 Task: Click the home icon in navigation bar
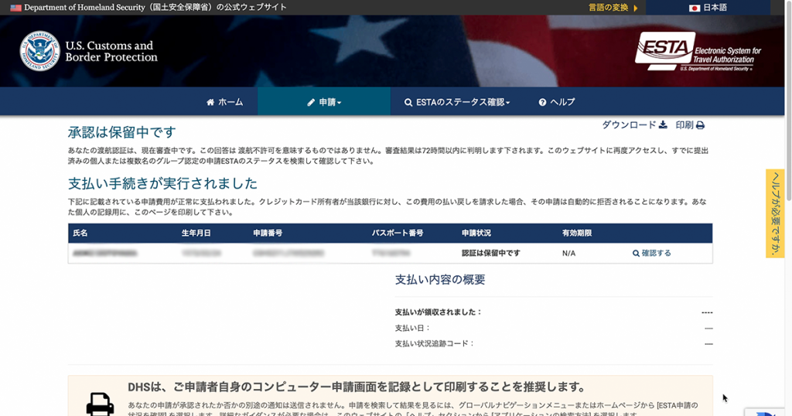(x=210, y=102)
